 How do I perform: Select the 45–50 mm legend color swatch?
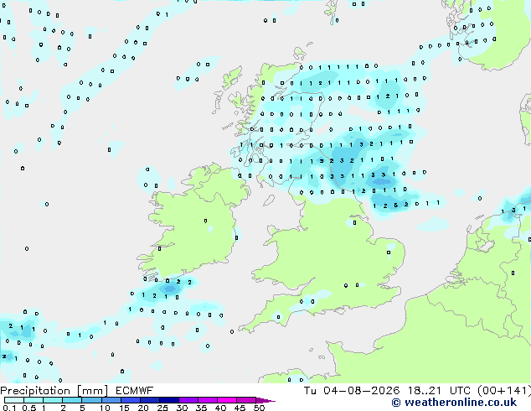pyautogui.click(x=246, y=400)
